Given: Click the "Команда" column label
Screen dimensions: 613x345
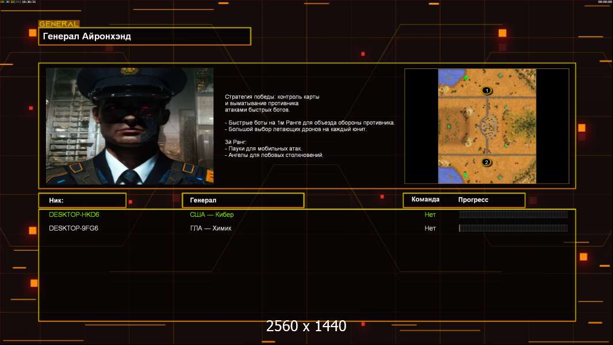Looking at the screenshot, I should point(426,200).
